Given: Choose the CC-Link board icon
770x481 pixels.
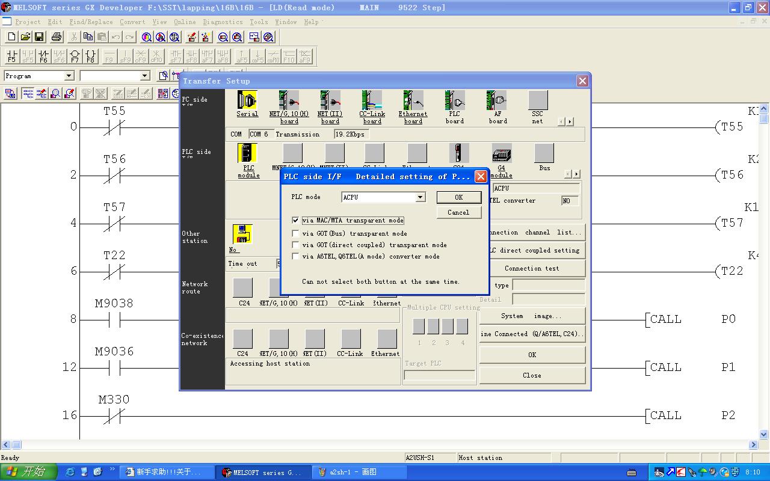Looking at the screenshot, I should point(372,100).
